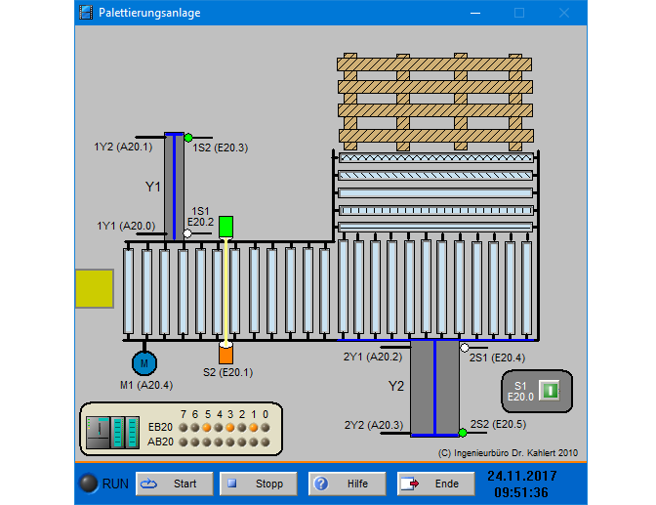This screenshot has height=505, width=656.
Task: Click the copyright Ingenieurbüro Dr. Kahlert text
Action: 508,453
